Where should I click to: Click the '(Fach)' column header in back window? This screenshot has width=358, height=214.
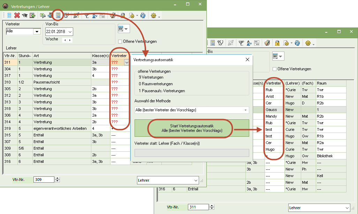(307, 84)
